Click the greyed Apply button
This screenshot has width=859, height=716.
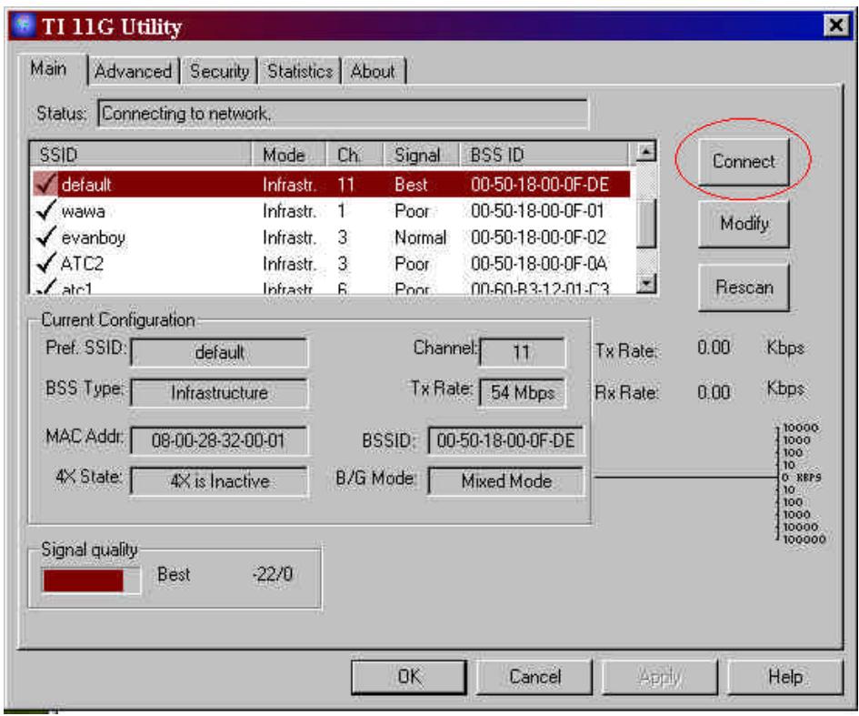pyautogui.click(x=660, y=677)
